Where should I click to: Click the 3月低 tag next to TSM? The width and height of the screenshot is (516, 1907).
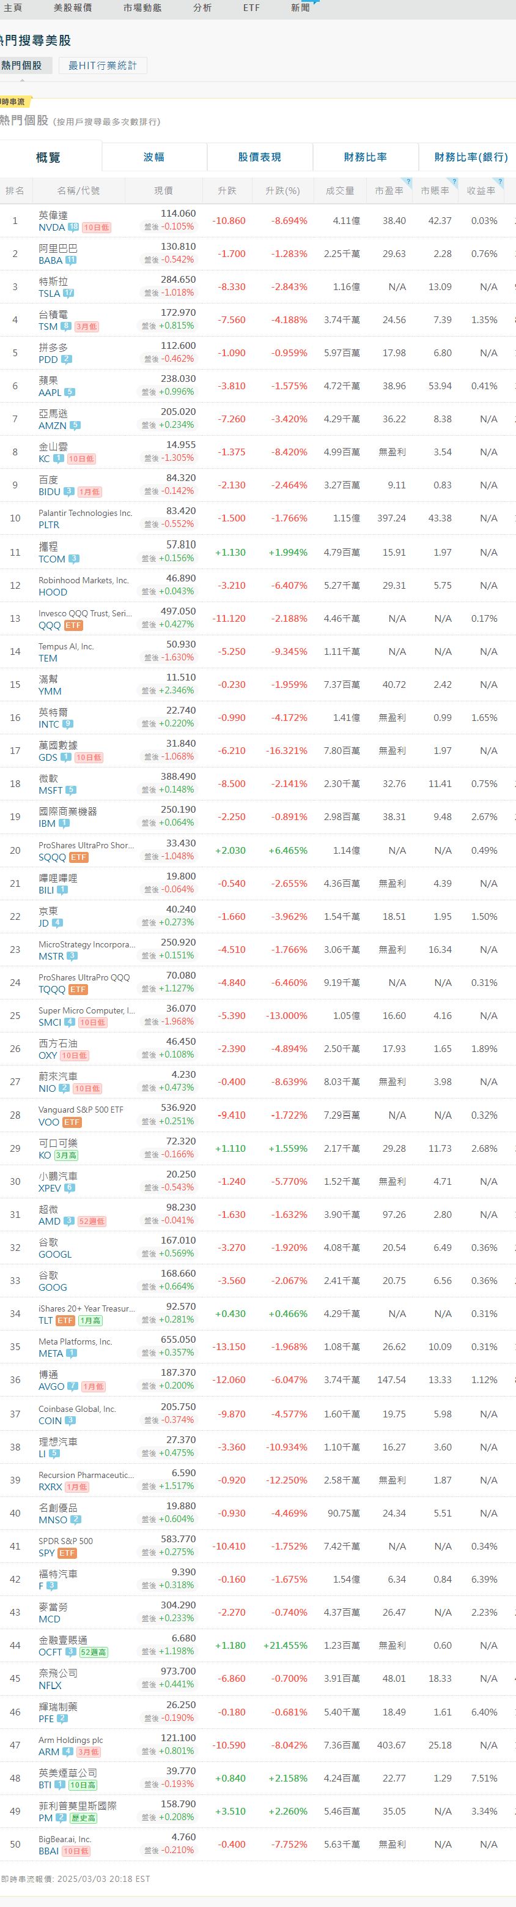[x=86, y=326]
